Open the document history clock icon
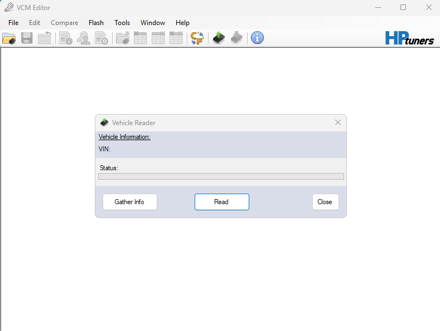440x331 pixels. [101, 38]
